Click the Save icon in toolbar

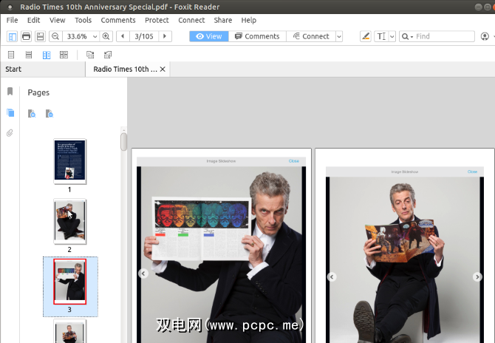pos(41,36)
